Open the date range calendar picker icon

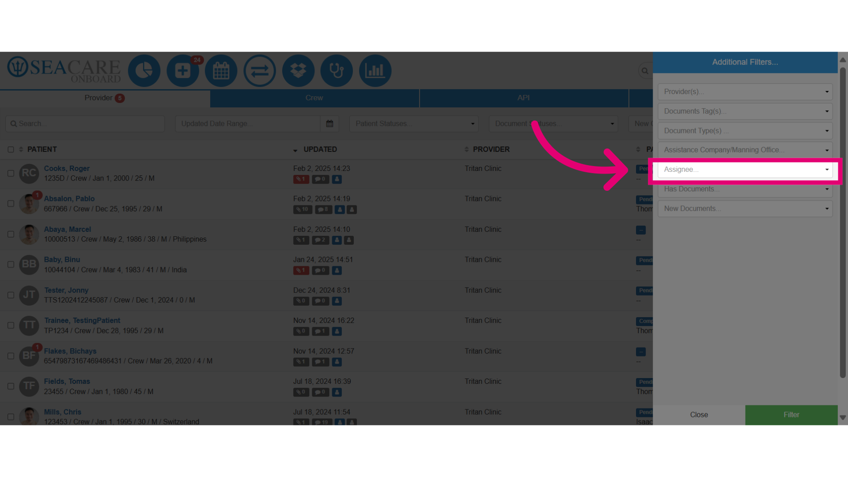[329, 124]
